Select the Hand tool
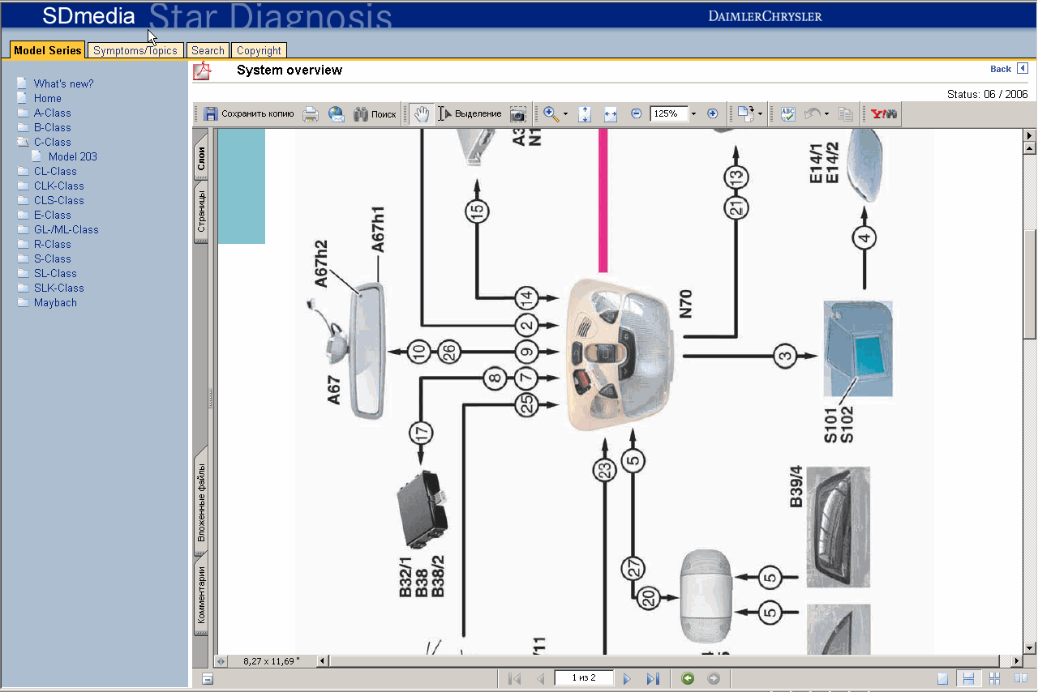 coord(420,114)
